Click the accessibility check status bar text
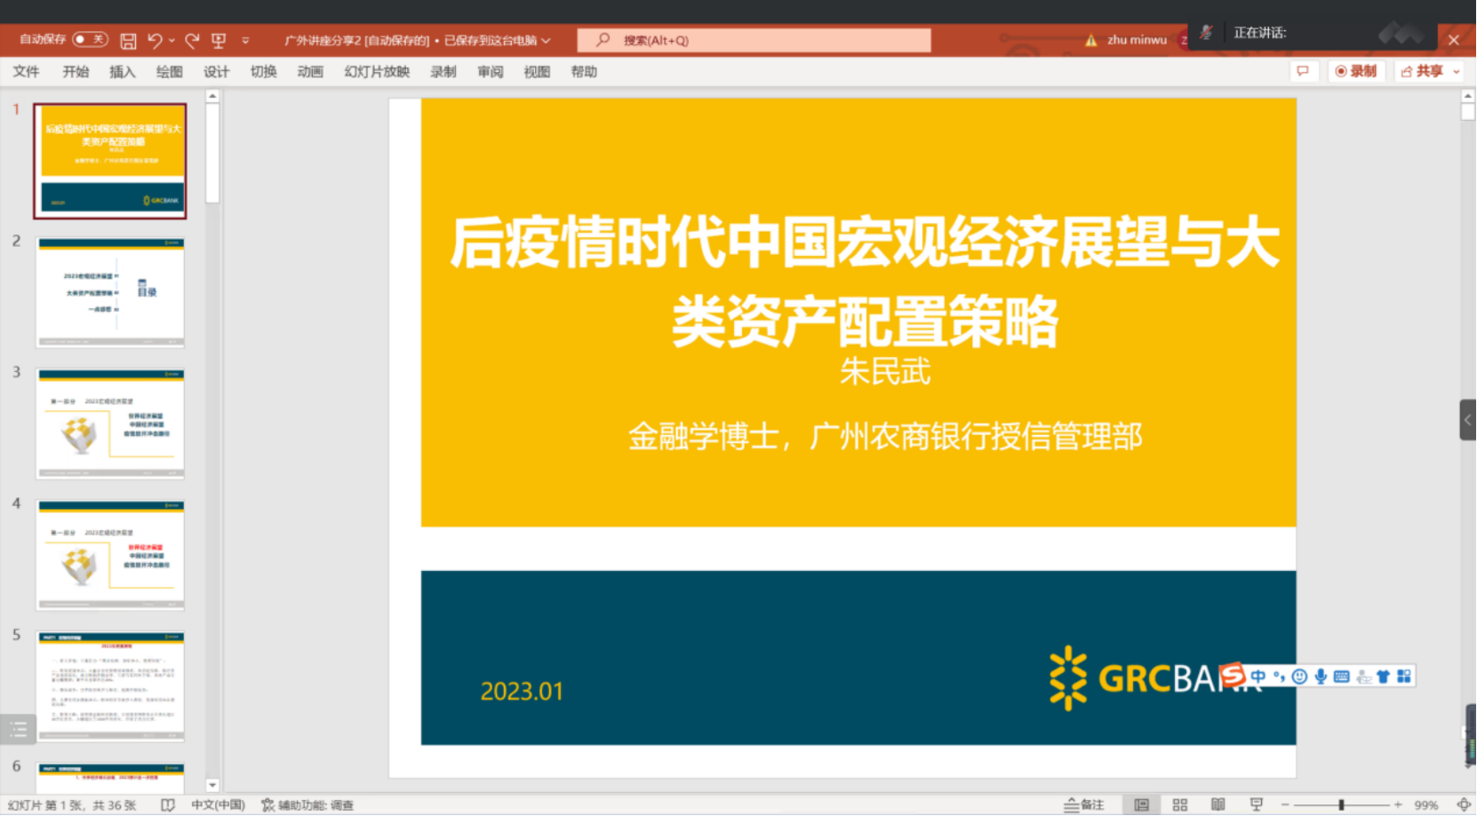The image size is (1477, 816). [x=307, y=804]
